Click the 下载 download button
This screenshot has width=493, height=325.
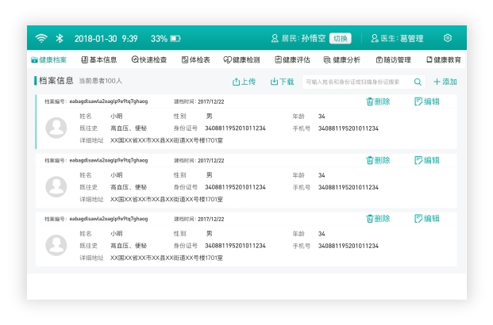click(x=282, y=82)
